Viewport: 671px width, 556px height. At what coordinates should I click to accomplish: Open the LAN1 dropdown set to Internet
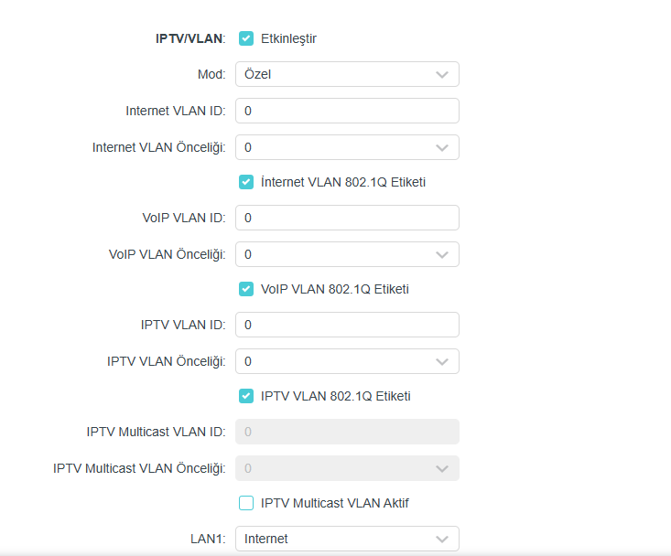346,539
